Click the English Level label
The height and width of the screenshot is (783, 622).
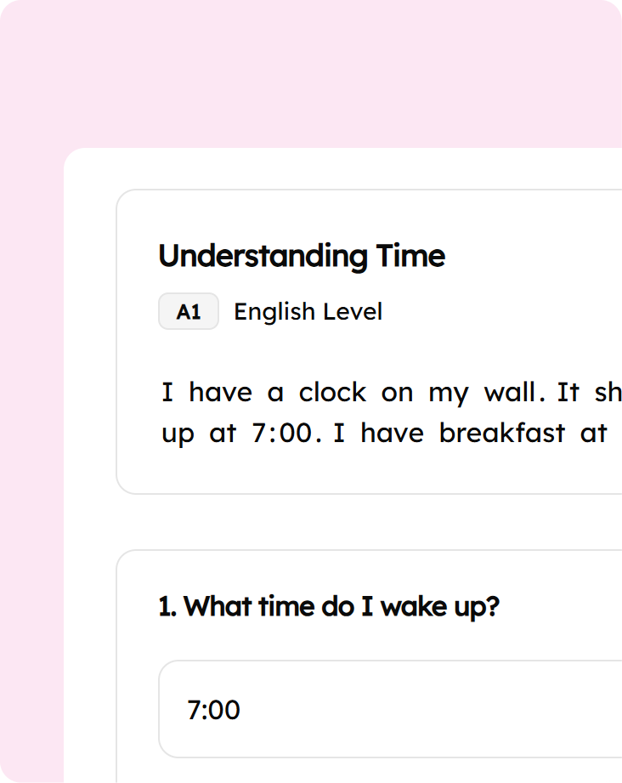point(308,312)
